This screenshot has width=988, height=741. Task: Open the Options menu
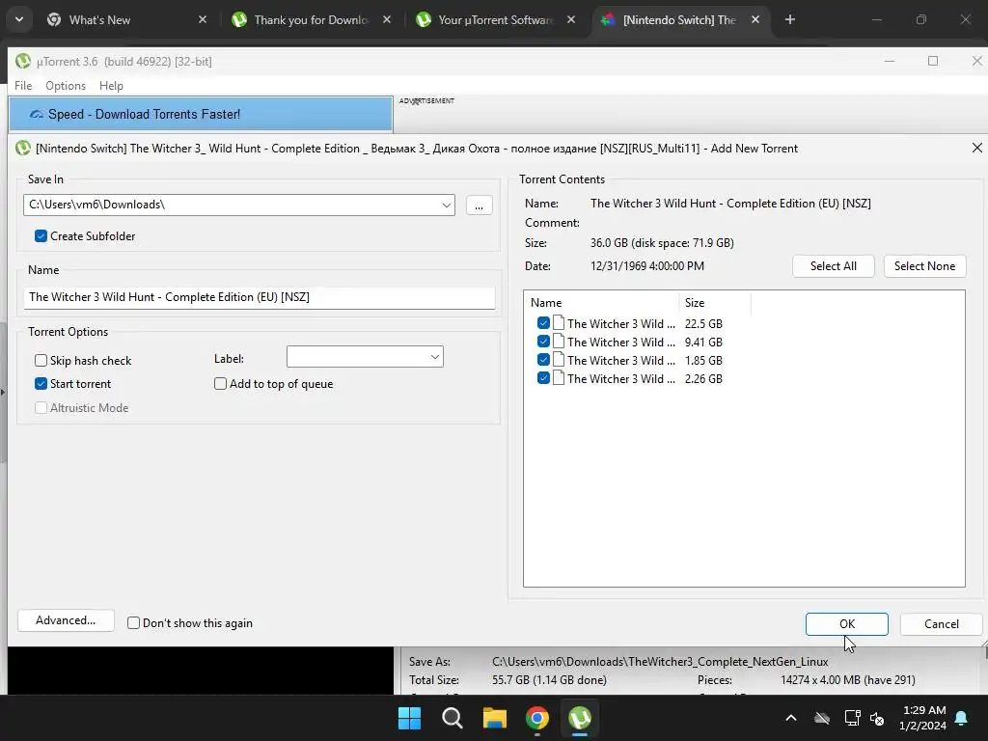click(66, 86)
